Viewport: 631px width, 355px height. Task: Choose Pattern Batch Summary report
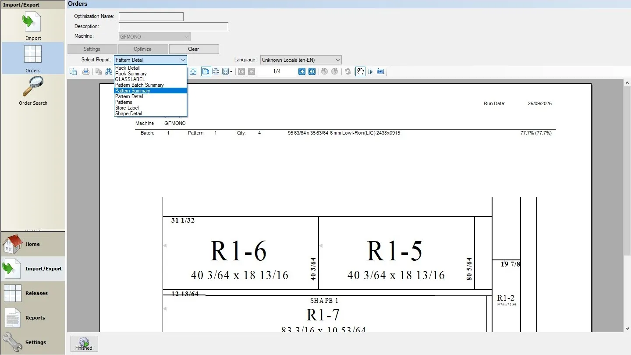[151, 85]
